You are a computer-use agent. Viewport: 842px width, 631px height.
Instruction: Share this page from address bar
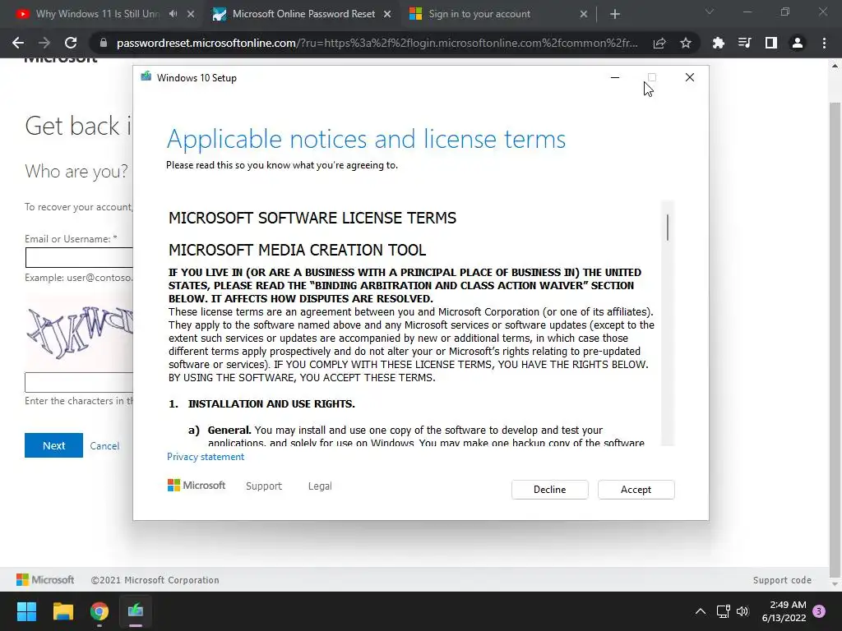point(659,43)
